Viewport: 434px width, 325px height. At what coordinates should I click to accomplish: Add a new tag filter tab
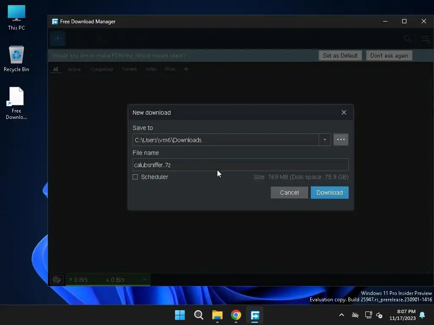coord(186,69)
